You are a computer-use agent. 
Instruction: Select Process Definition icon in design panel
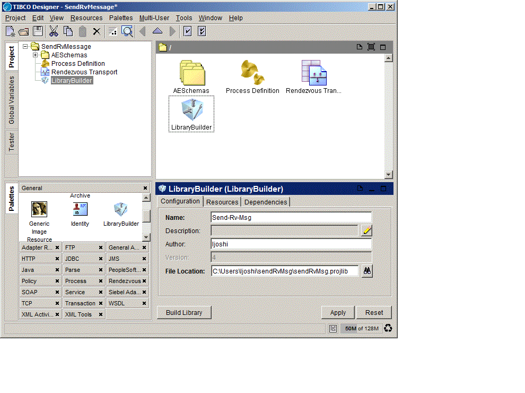252,77
